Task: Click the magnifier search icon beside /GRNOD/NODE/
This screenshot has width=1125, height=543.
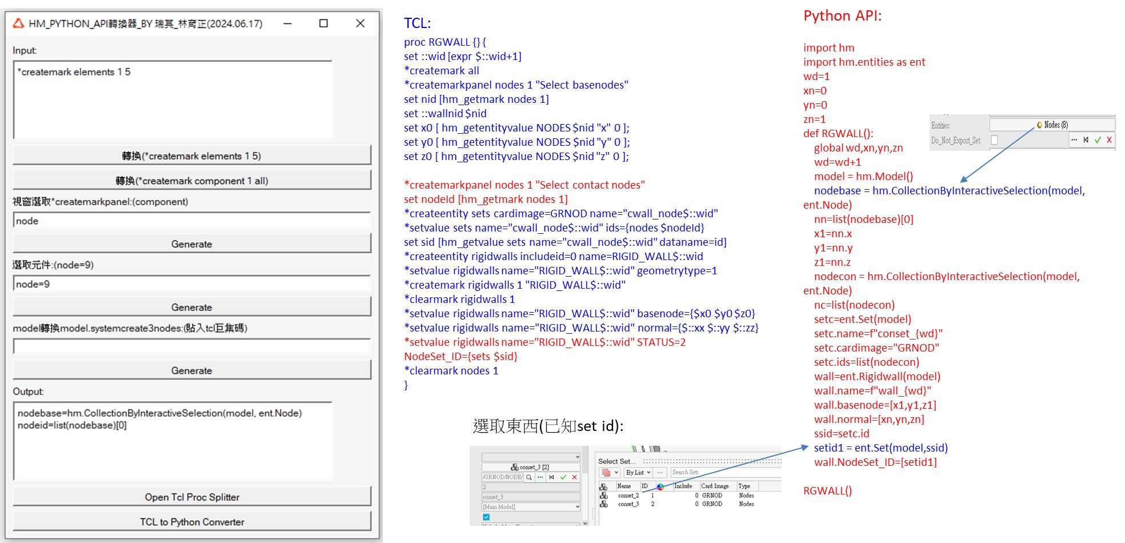Action: (529, 477)
